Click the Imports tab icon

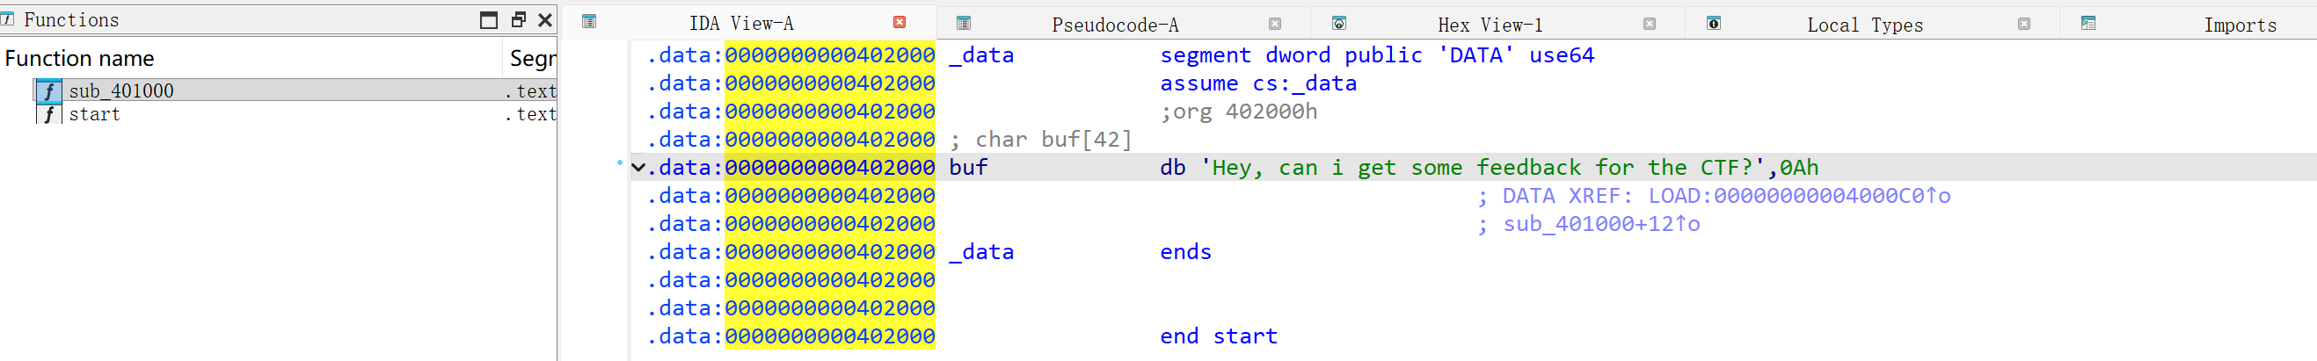(2088, 24)
